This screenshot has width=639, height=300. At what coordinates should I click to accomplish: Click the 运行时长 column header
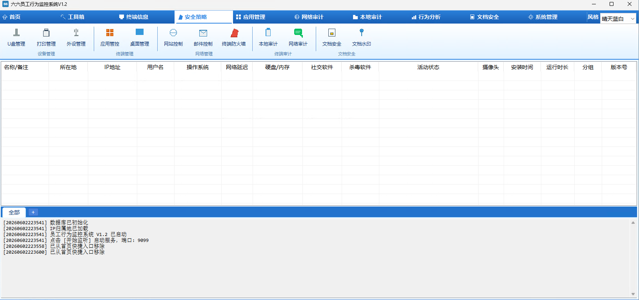tap(557, 67)
